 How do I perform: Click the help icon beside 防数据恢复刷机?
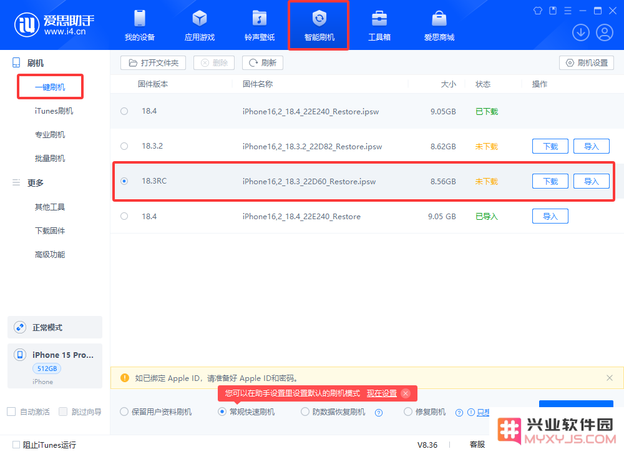click(379, 413)
